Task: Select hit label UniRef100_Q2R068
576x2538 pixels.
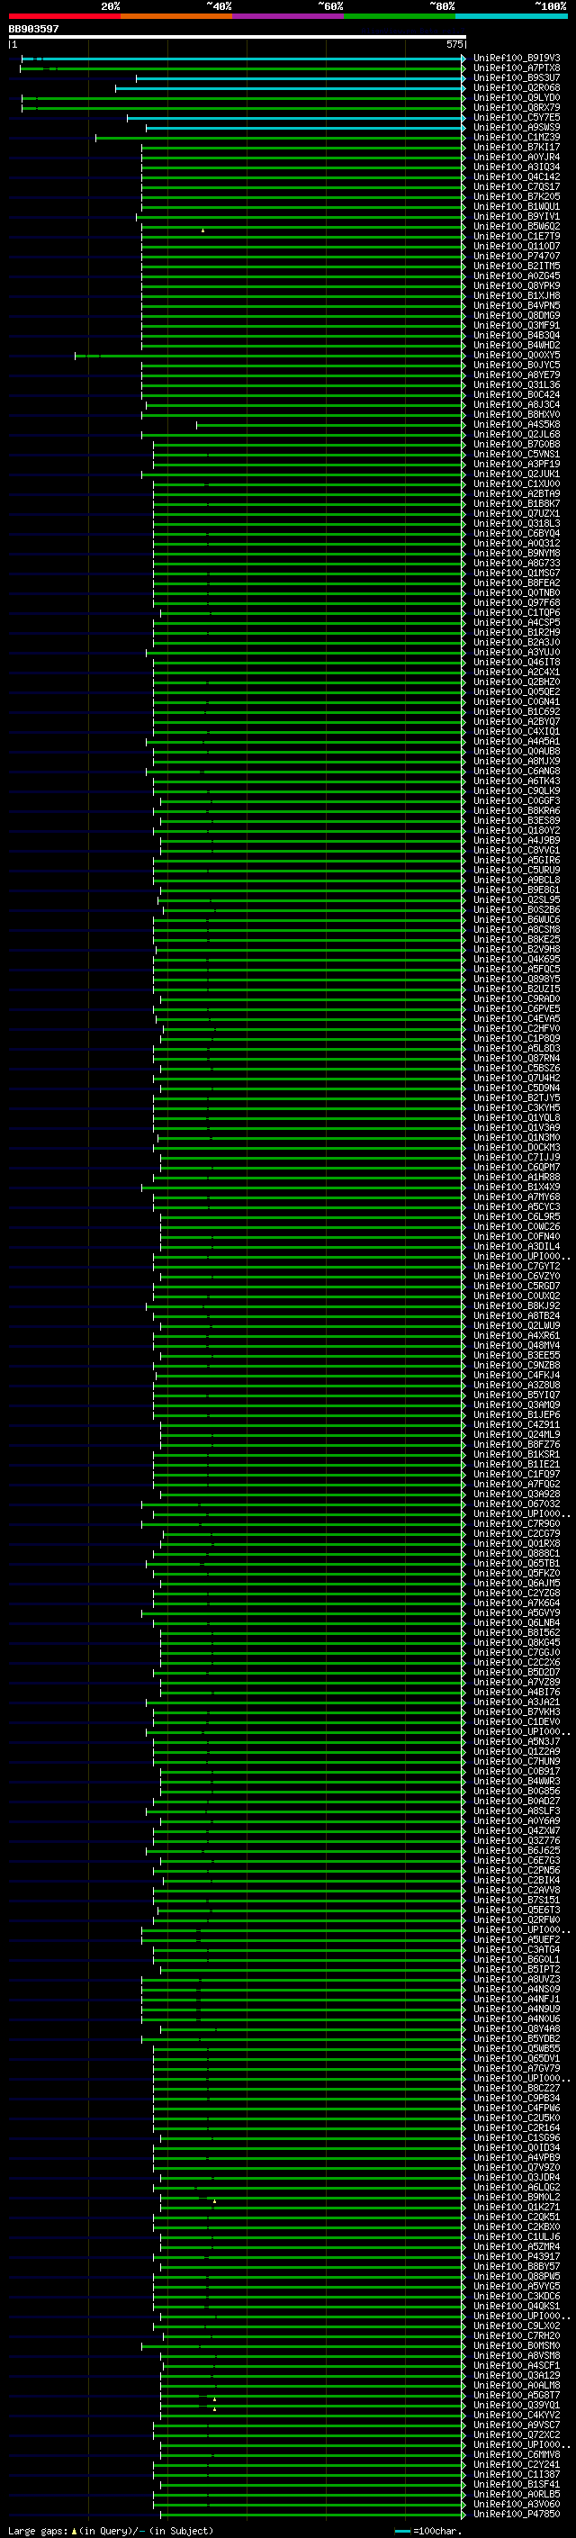Action: click(517, 87)
